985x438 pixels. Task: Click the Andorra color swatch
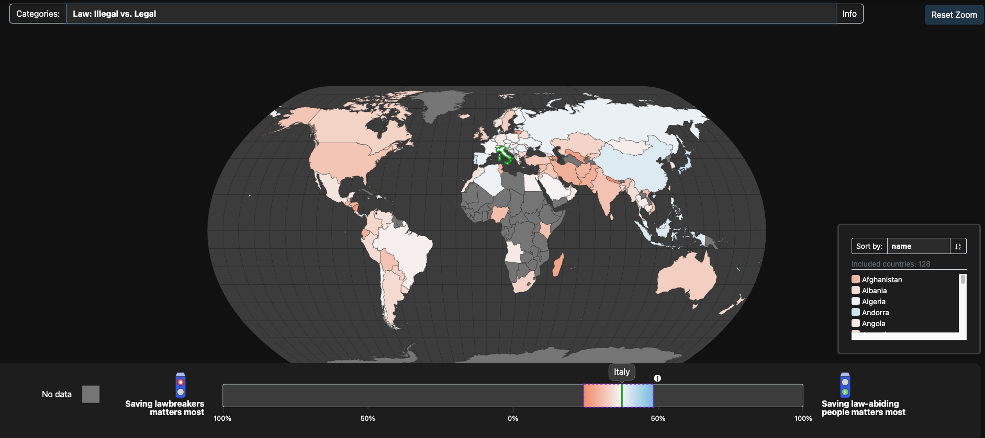[x=856, y=312]
